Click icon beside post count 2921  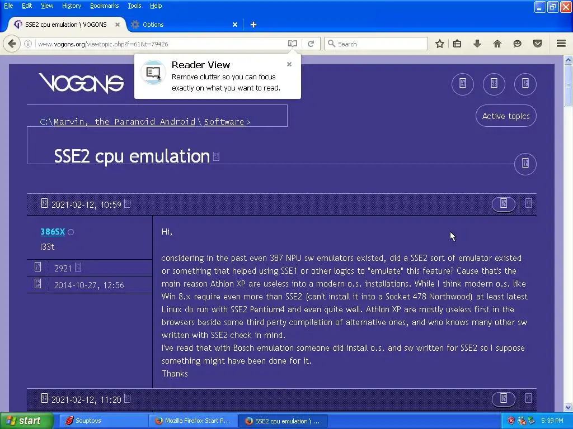pos(37,267)
